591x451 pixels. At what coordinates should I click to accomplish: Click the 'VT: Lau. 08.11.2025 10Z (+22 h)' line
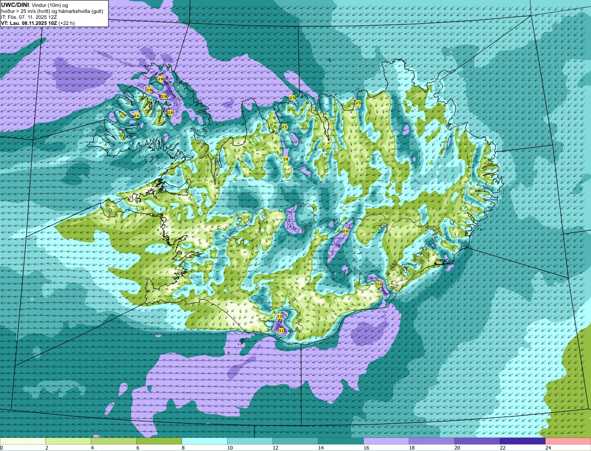(x=38, y=23)
